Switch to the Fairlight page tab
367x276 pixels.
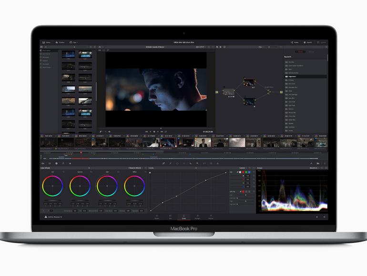tap(197, 217)
